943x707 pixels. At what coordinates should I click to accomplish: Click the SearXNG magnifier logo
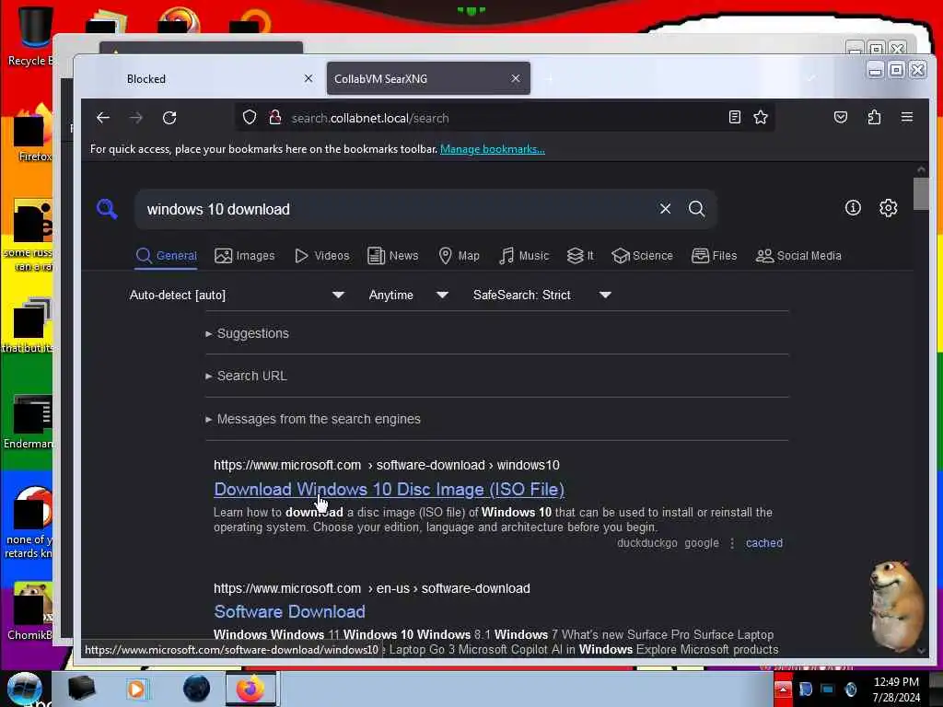click(x=107, y=209)
